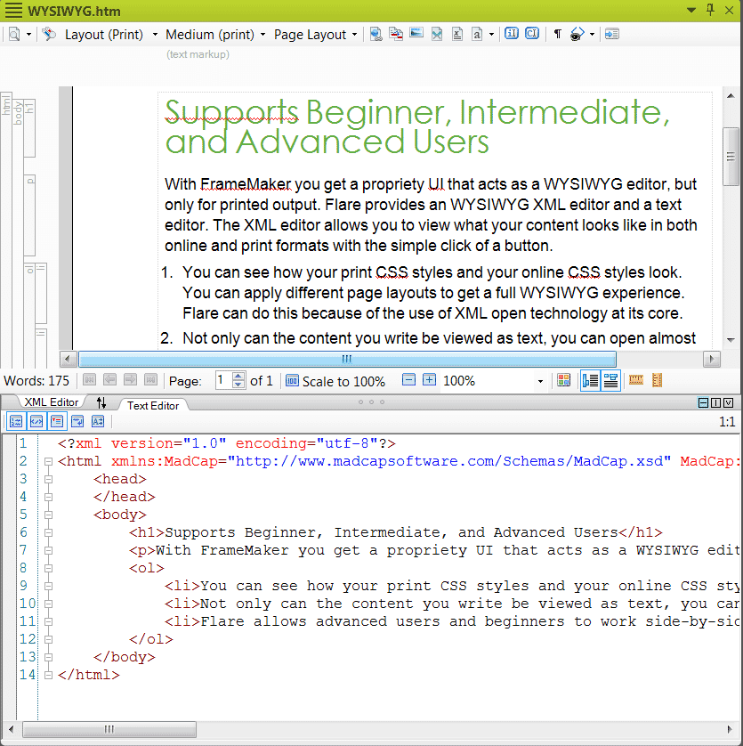Toggle the index entry mode button
The width and height of the screenshot is (743, 746).
pos(512,33)
